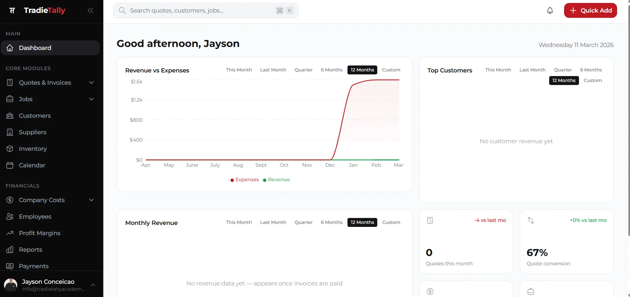The height and width of the screenshot is (297, 630).
Task: Open Suppliers page
Action: coord(50,132)
